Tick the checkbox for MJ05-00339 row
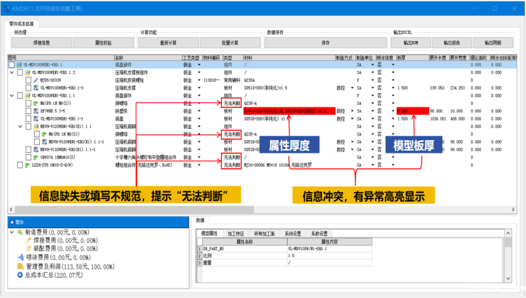The image size is (526, 298). click(27, 81)
